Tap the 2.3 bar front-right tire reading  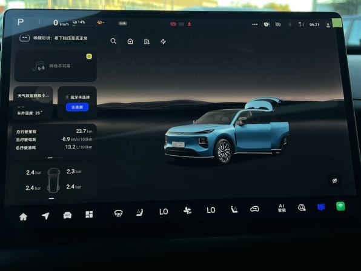74,171
